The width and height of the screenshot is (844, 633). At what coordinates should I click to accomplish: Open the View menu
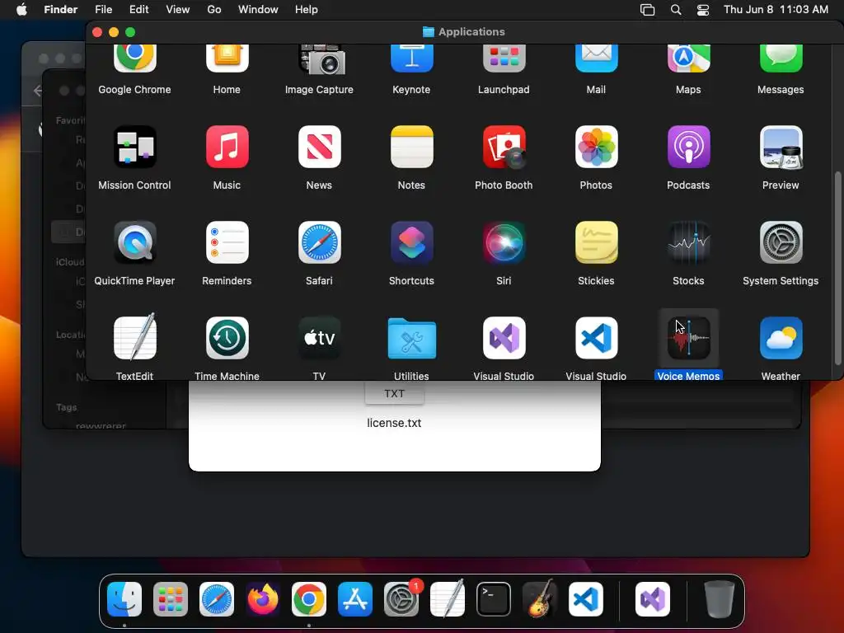click(x=178, y=10)
